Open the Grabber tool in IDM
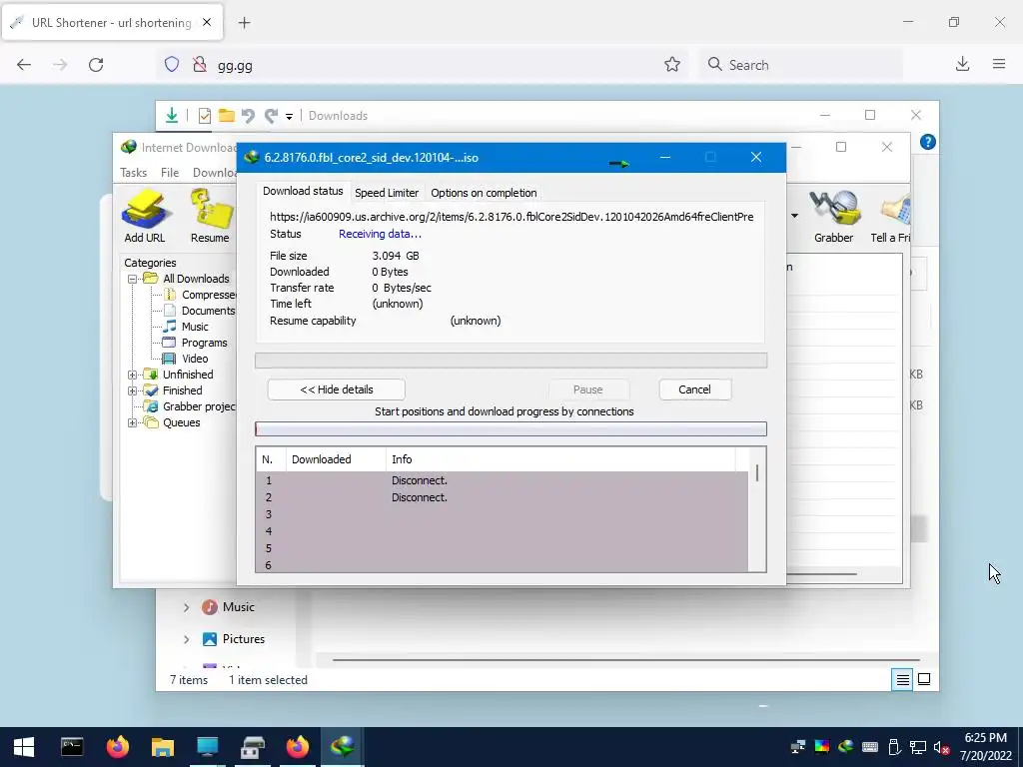This screenshot has height=767, width=1023. pos(833,216)
